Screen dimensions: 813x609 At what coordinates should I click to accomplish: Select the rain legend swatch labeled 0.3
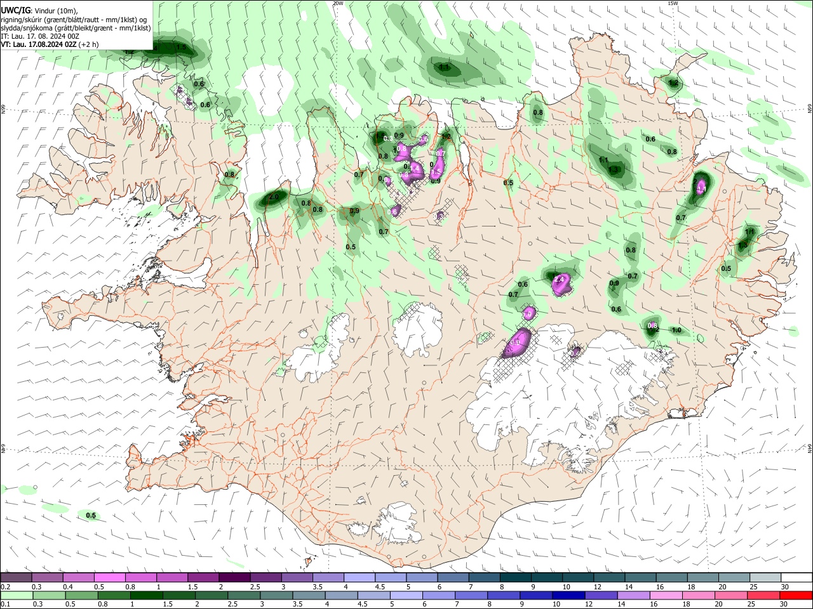pos(49,596)
